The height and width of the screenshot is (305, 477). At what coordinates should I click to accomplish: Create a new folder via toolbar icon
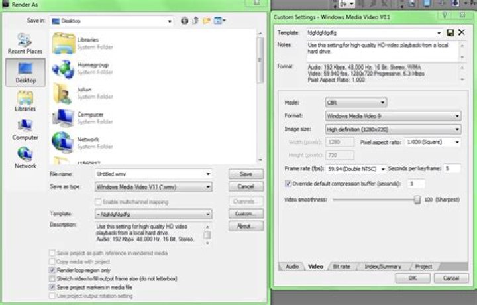pyautogui.click(x=206, y=21)
